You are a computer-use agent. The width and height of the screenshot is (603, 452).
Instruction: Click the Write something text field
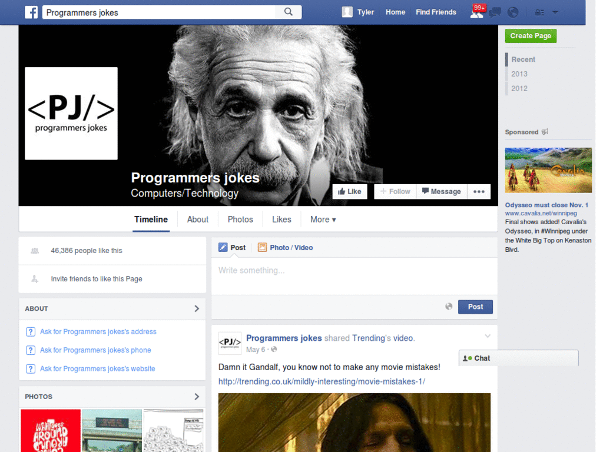[354, 277]
